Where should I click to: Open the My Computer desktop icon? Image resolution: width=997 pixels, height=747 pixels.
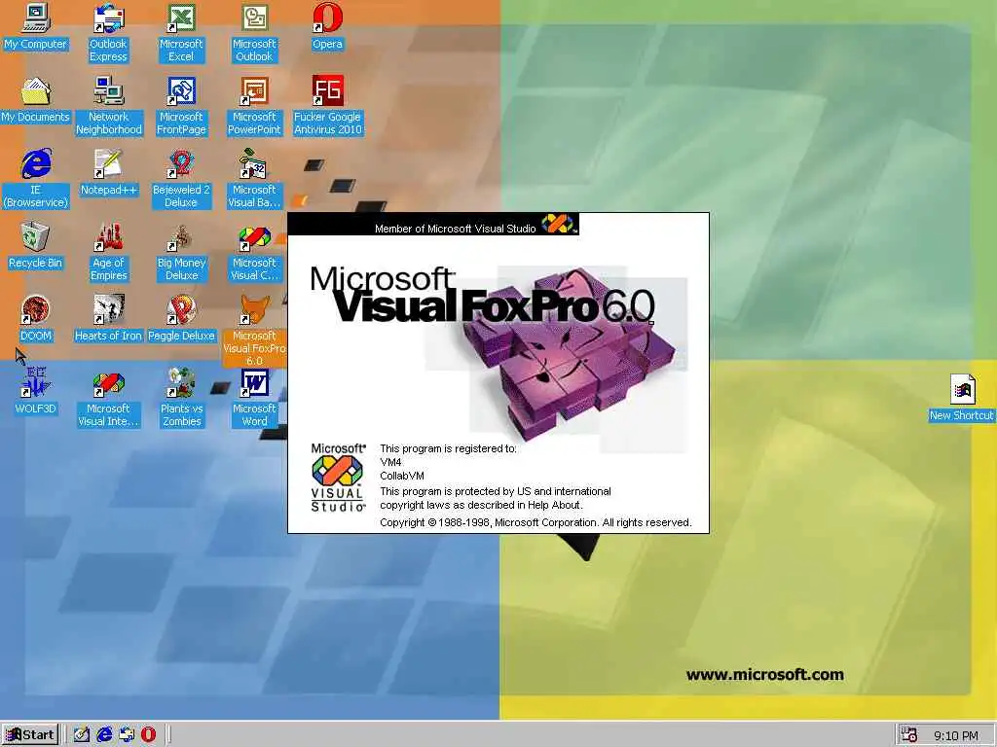[35, 26]
